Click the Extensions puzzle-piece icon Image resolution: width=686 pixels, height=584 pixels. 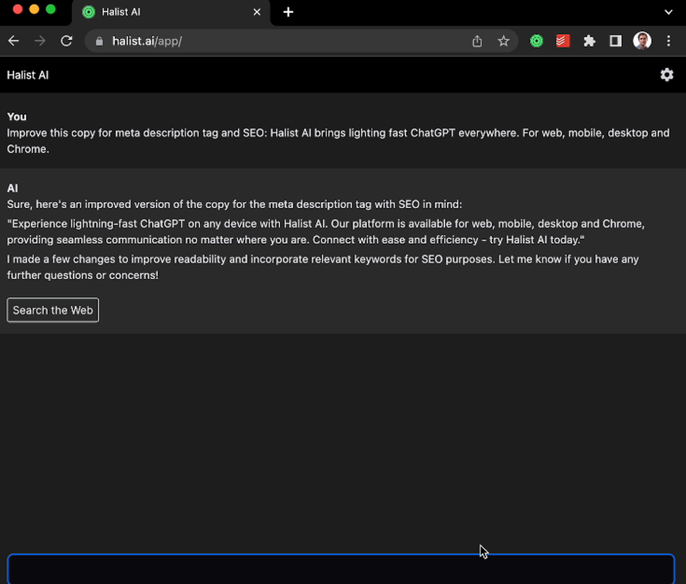click(x=589, y=40)
